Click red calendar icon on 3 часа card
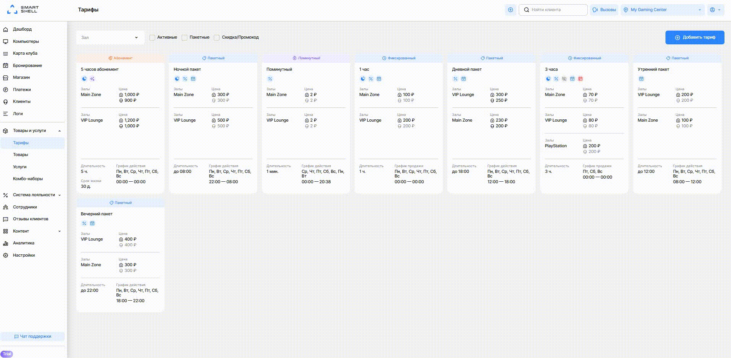 coord(580,79)
